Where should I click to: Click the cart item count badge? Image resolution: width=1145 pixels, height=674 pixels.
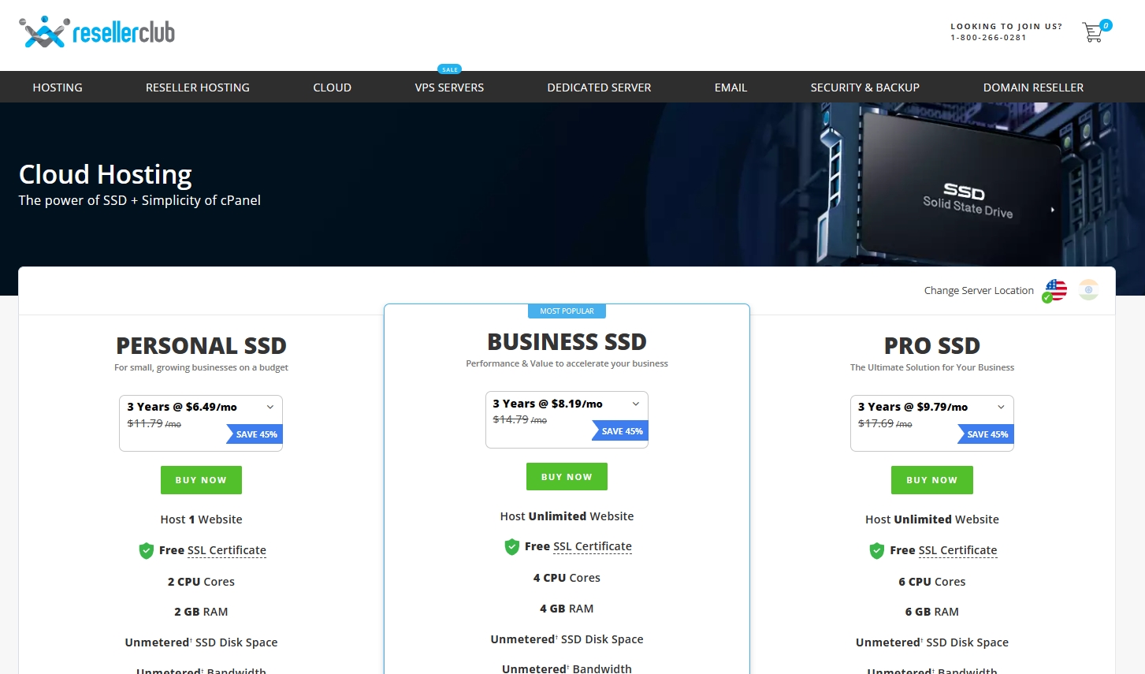1106,25
